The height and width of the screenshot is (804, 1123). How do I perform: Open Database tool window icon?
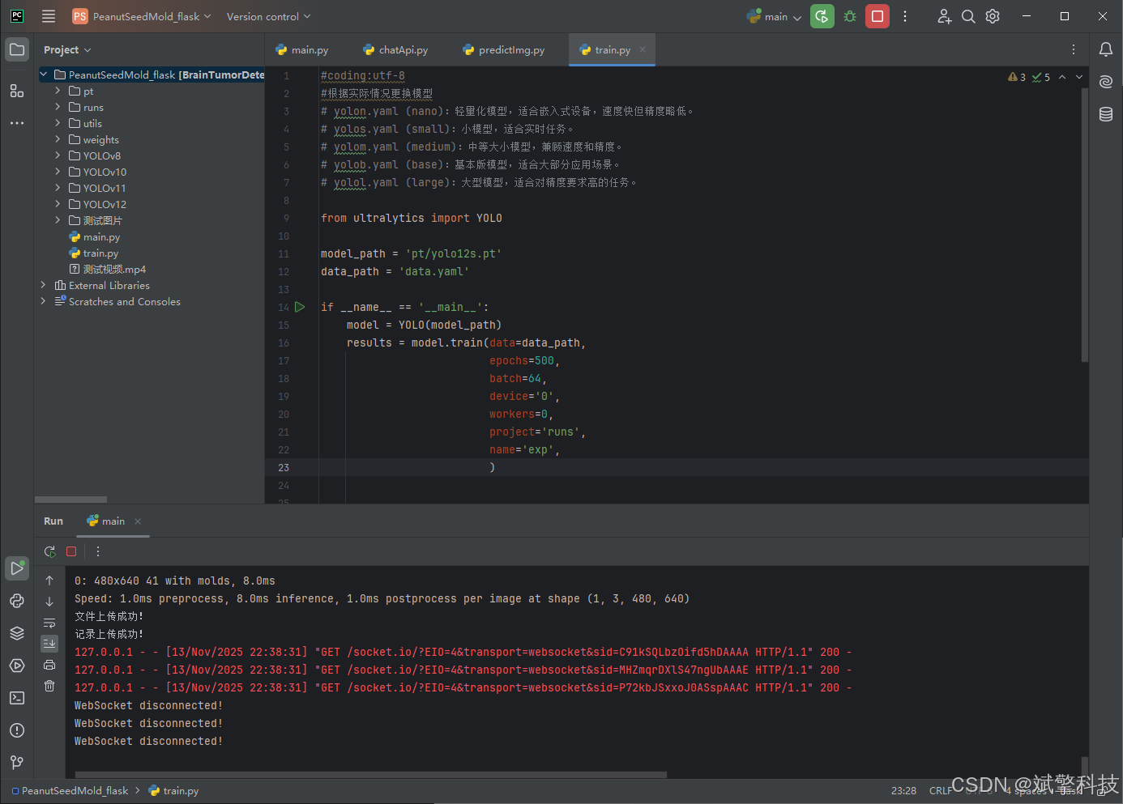click(1106, 114)
